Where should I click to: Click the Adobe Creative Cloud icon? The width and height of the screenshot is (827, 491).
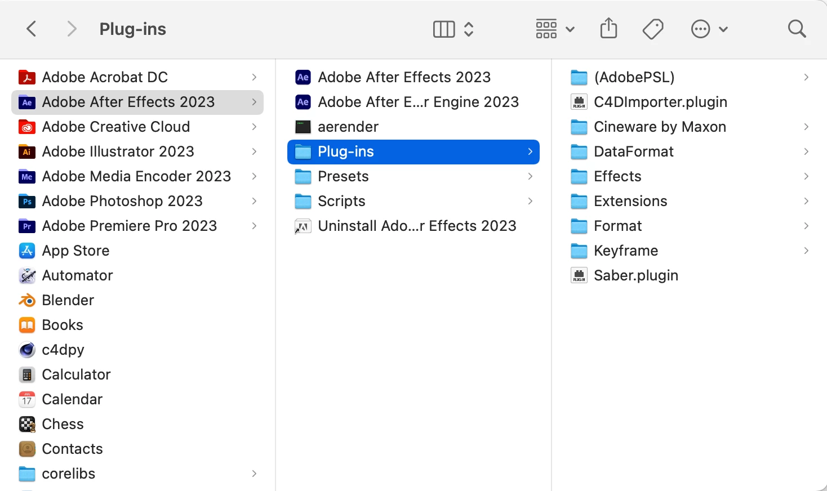pyautogui.click(x=27, y=127)
